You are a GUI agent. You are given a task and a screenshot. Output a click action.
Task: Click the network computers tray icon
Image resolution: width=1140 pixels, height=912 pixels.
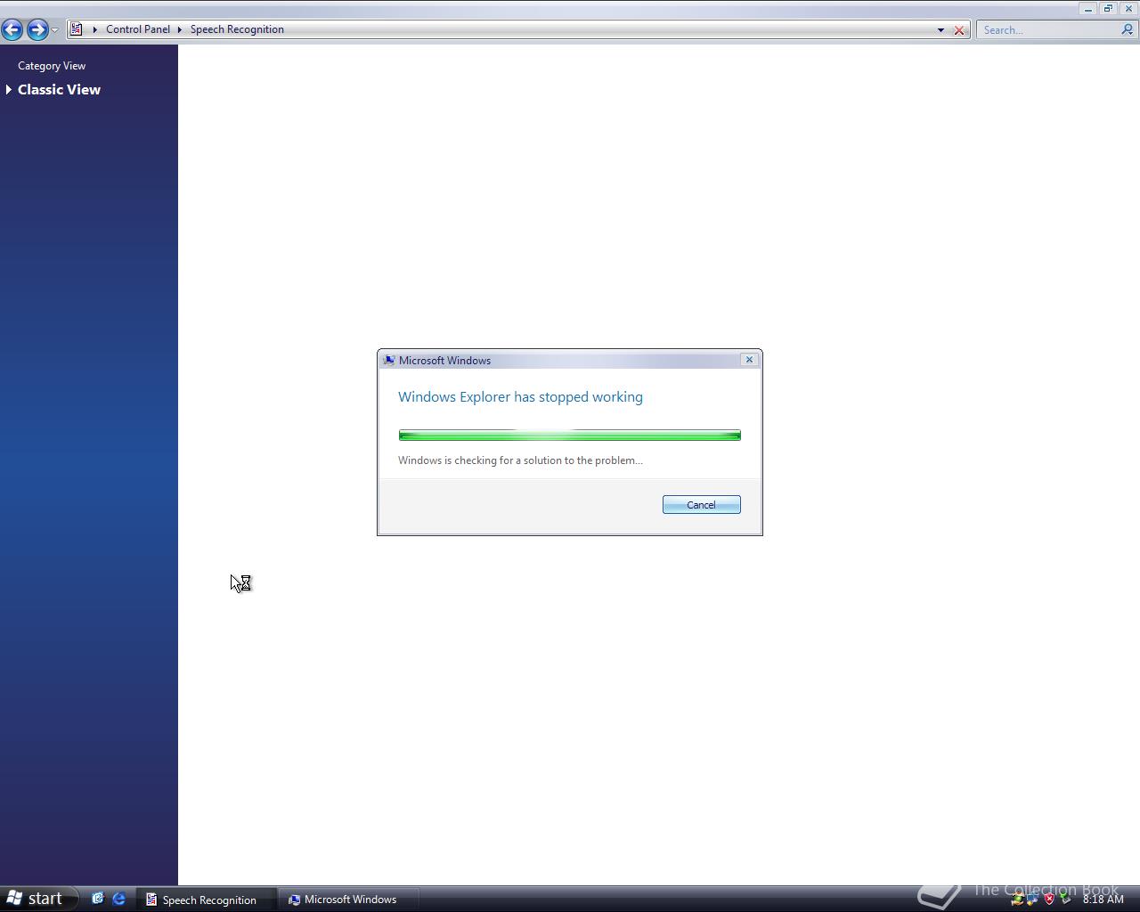[x=1032, y=900]
